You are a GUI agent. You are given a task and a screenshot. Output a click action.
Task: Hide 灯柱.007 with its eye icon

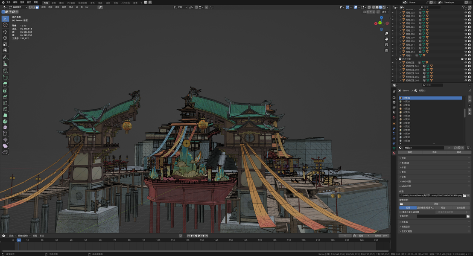[465, 30]
